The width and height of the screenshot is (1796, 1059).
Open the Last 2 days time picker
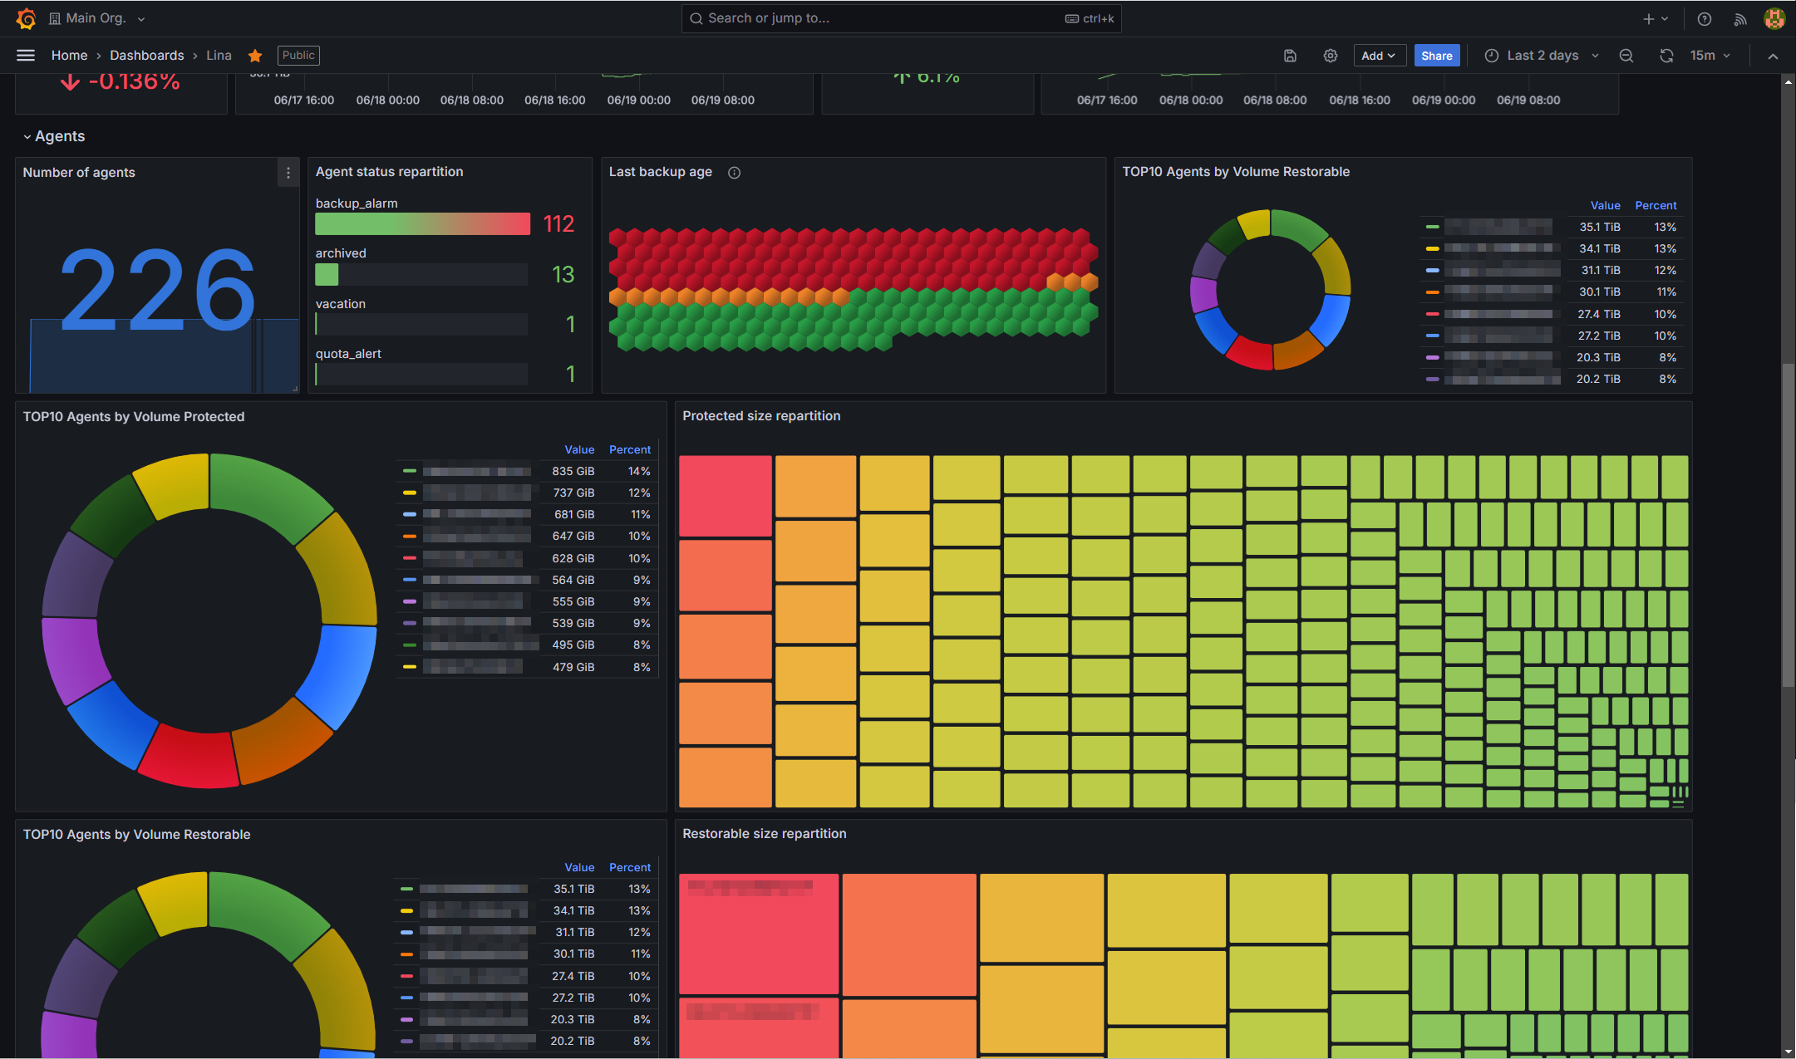[x=1543, y=56]
